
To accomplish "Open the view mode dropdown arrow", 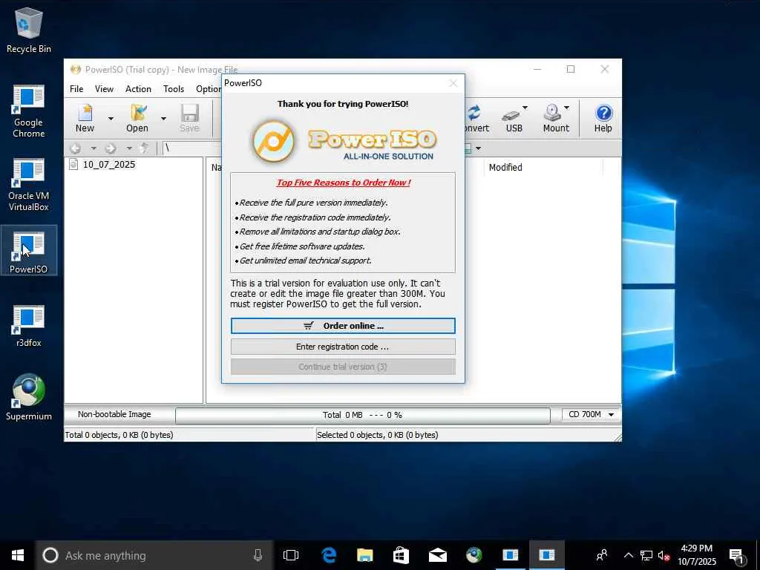I will coord(479,148).
